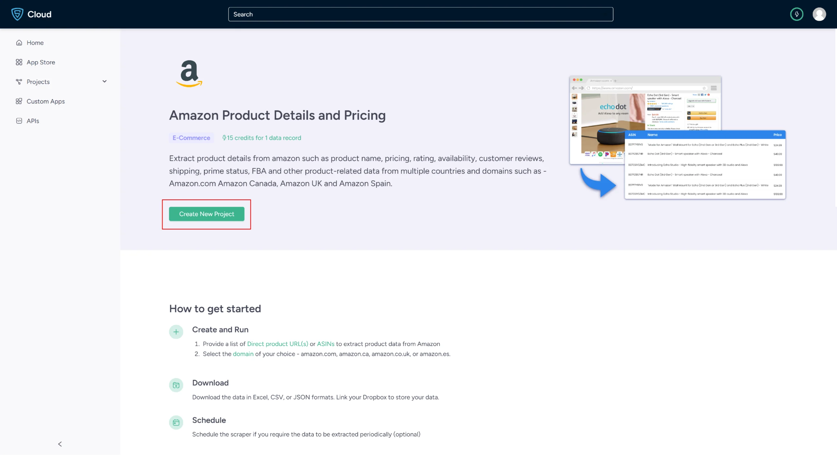
Task: Click the Projects icon in sidebar
Action: pyautogui.click(x=19, y=81)
